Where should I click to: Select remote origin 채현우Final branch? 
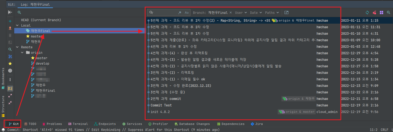[43, 91]
